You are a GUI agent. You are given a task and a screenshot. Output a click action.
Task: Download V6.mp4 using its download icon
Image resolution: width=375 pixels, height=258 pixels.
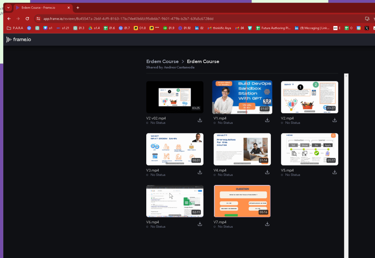coord(200,224)
